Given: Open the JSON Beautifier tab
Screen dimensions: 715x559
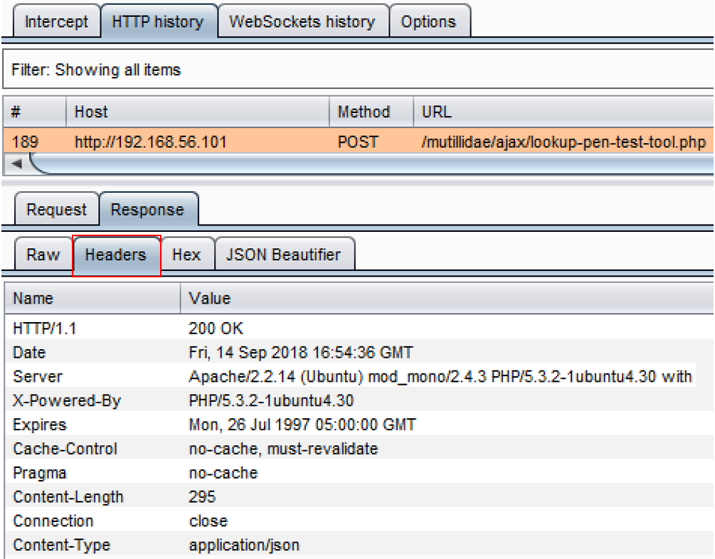Looking at the screenshot, I should 283,255.
